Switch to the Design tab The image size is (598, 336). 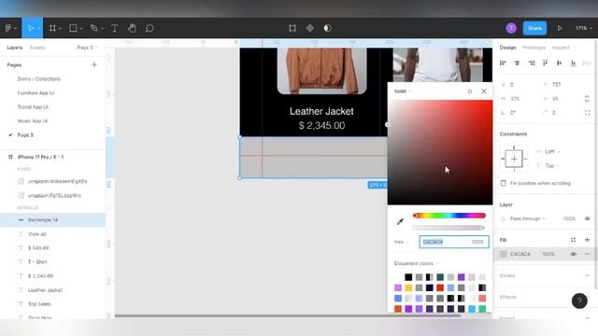(507, 48)
